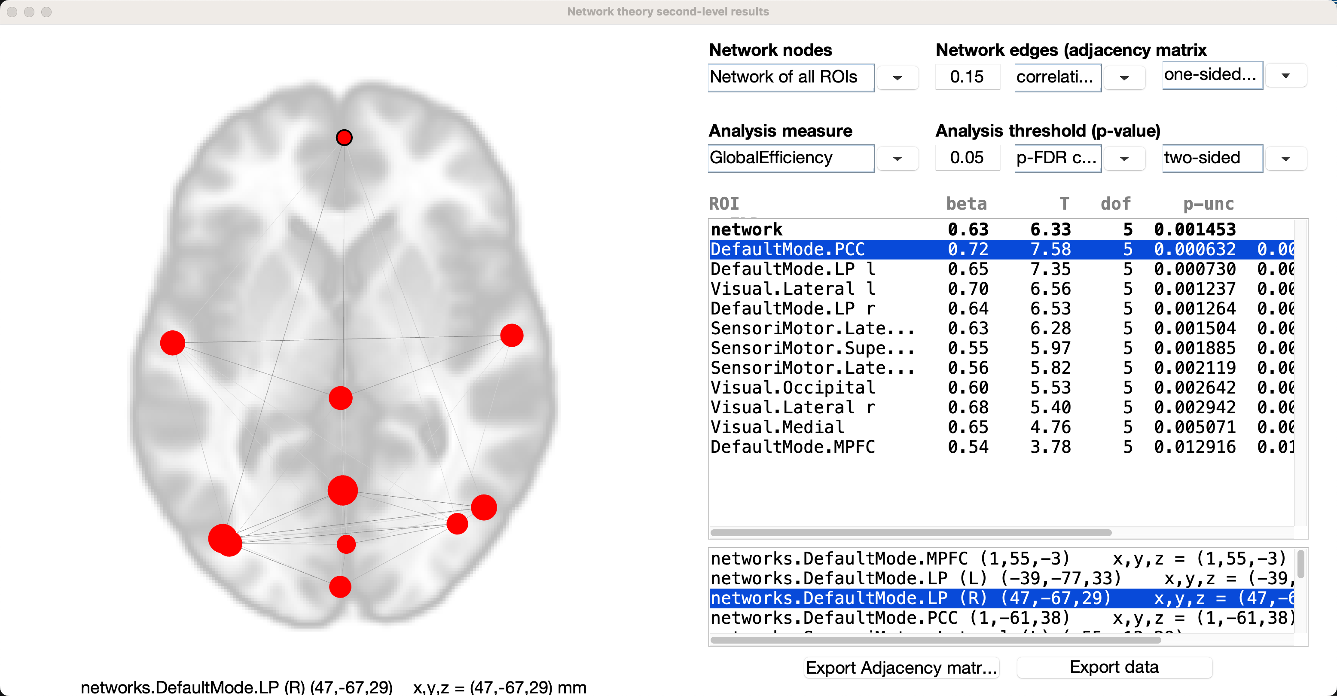Click the results table horizontal scrollbar
The image size is (1337, 696).
tap(911, 532)
